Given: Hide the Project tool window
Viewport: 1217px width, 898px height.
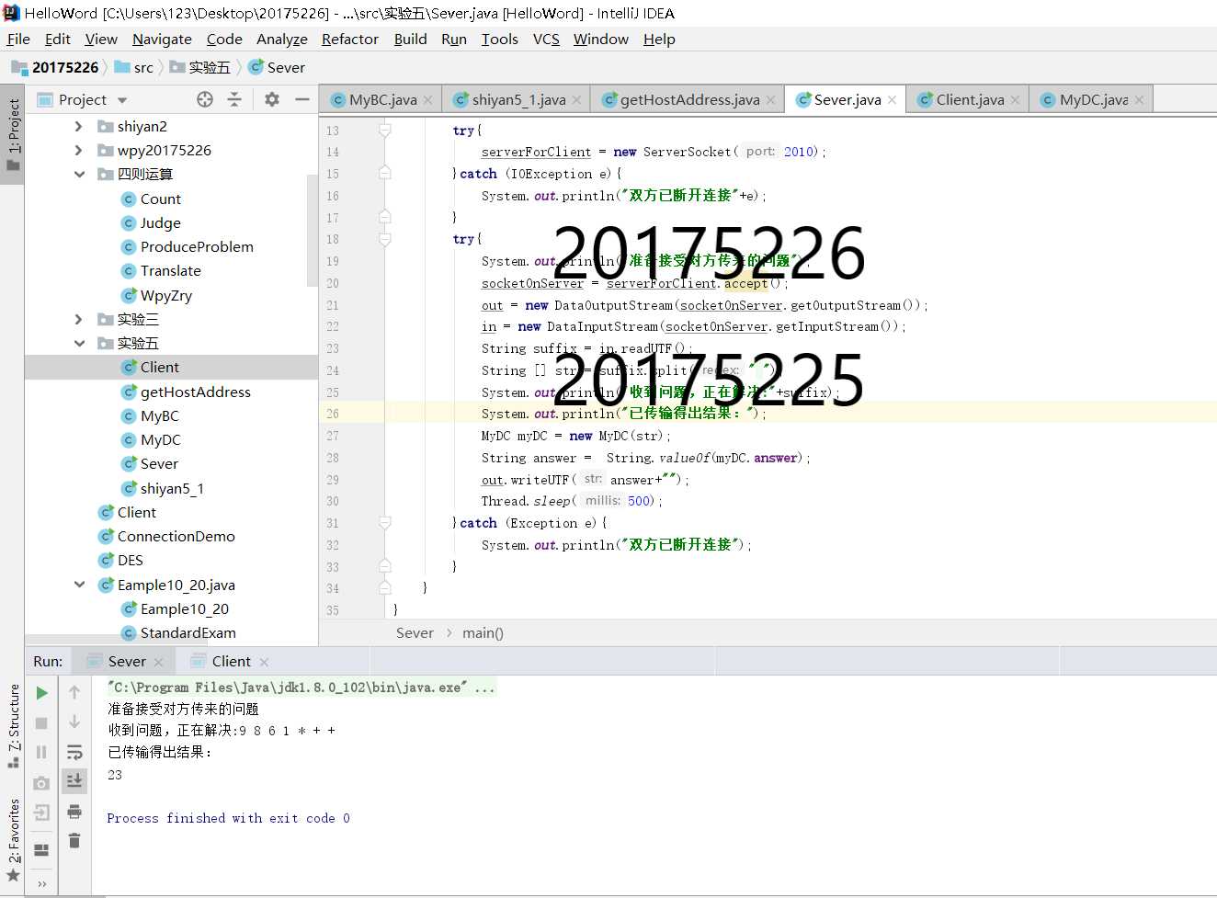Looking at the screenshot, I should click(301, 99).
